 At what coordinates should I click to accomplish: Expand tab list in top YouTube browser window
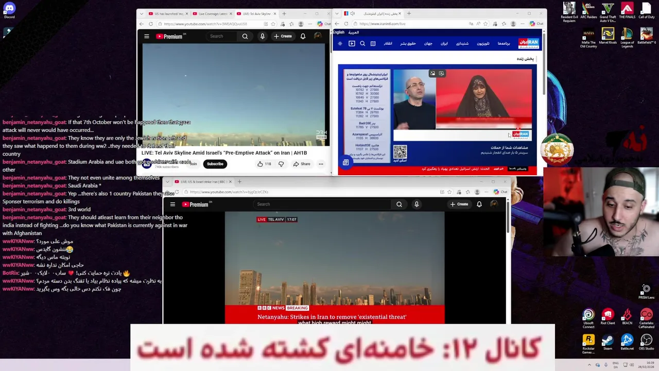pyautogui.click(x=142, y=13)
